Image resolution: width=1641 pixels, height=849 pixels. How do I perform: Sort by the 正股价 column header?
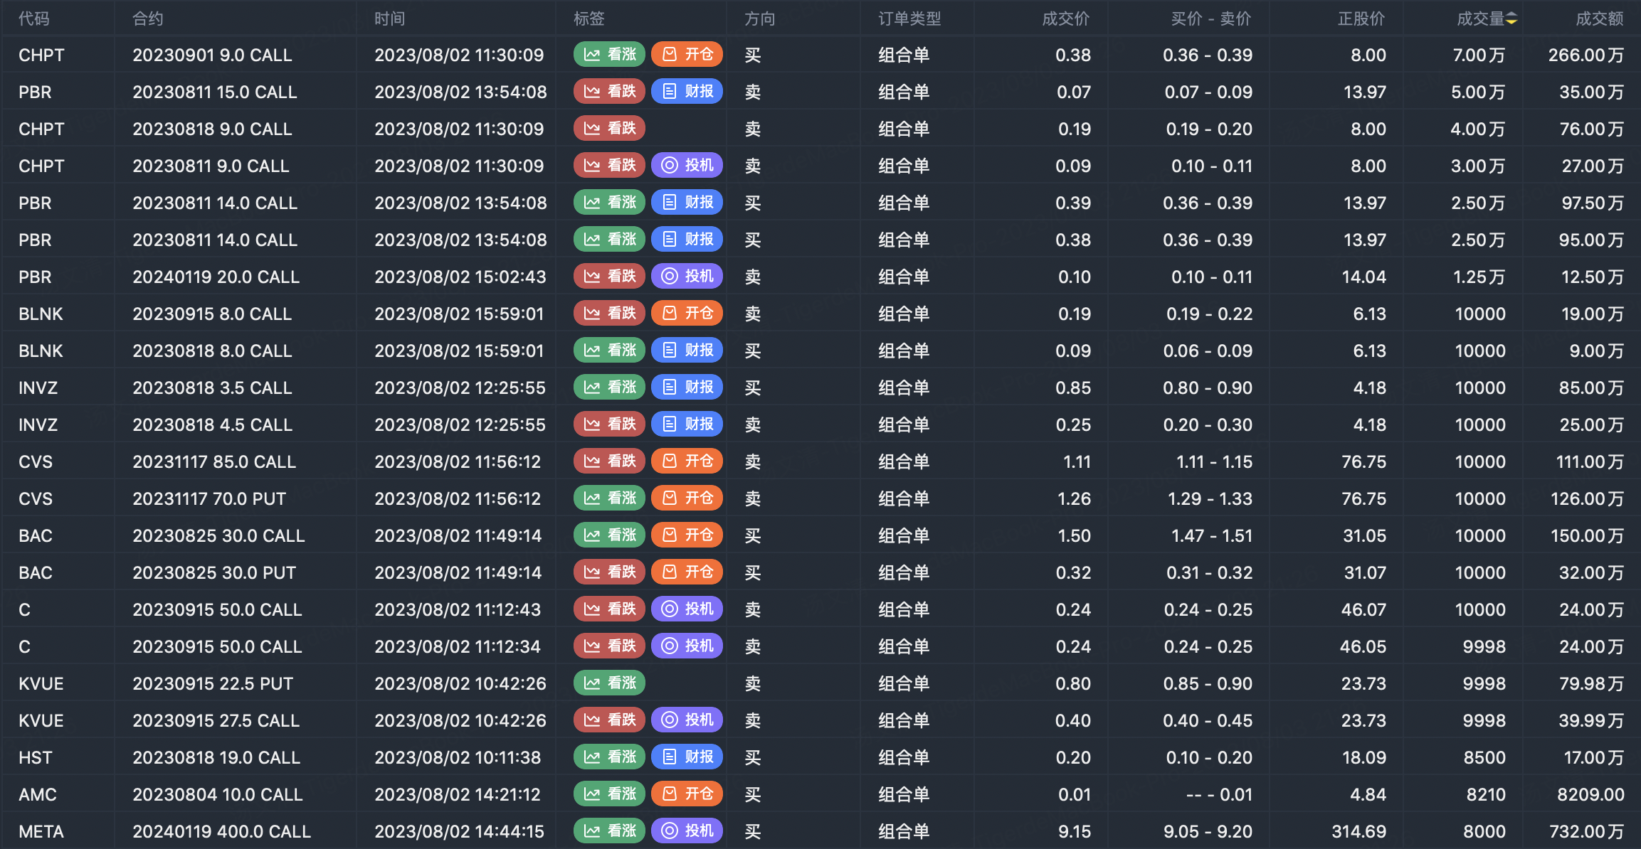[x=1361, y=19]
